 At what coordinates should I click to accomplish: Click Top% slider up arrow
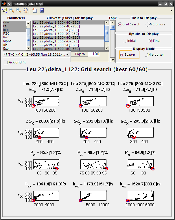pyautogui.click(x=113, y=23)
